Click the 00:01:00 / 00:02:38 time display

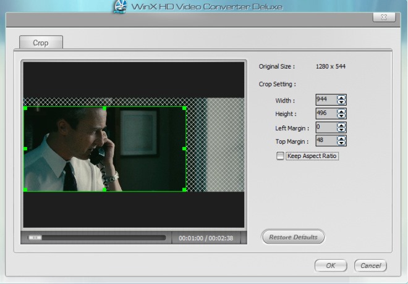coord(206,238)
